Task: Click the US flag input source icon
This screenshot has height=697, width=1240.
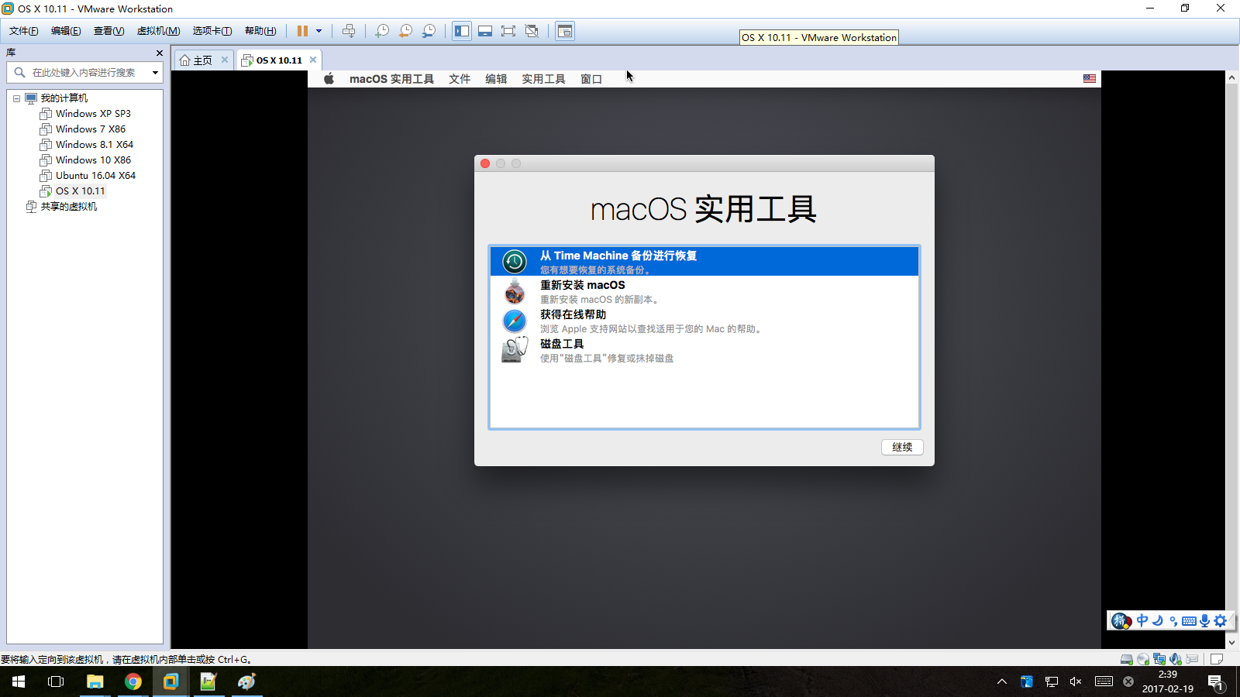Action: (1090, 79)
